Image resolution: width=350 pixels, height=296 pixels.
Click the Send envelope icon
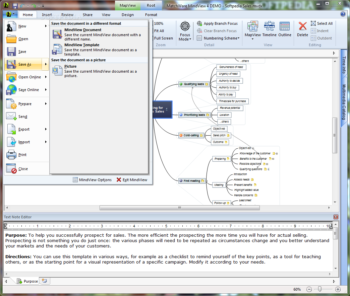pos(11,117)
